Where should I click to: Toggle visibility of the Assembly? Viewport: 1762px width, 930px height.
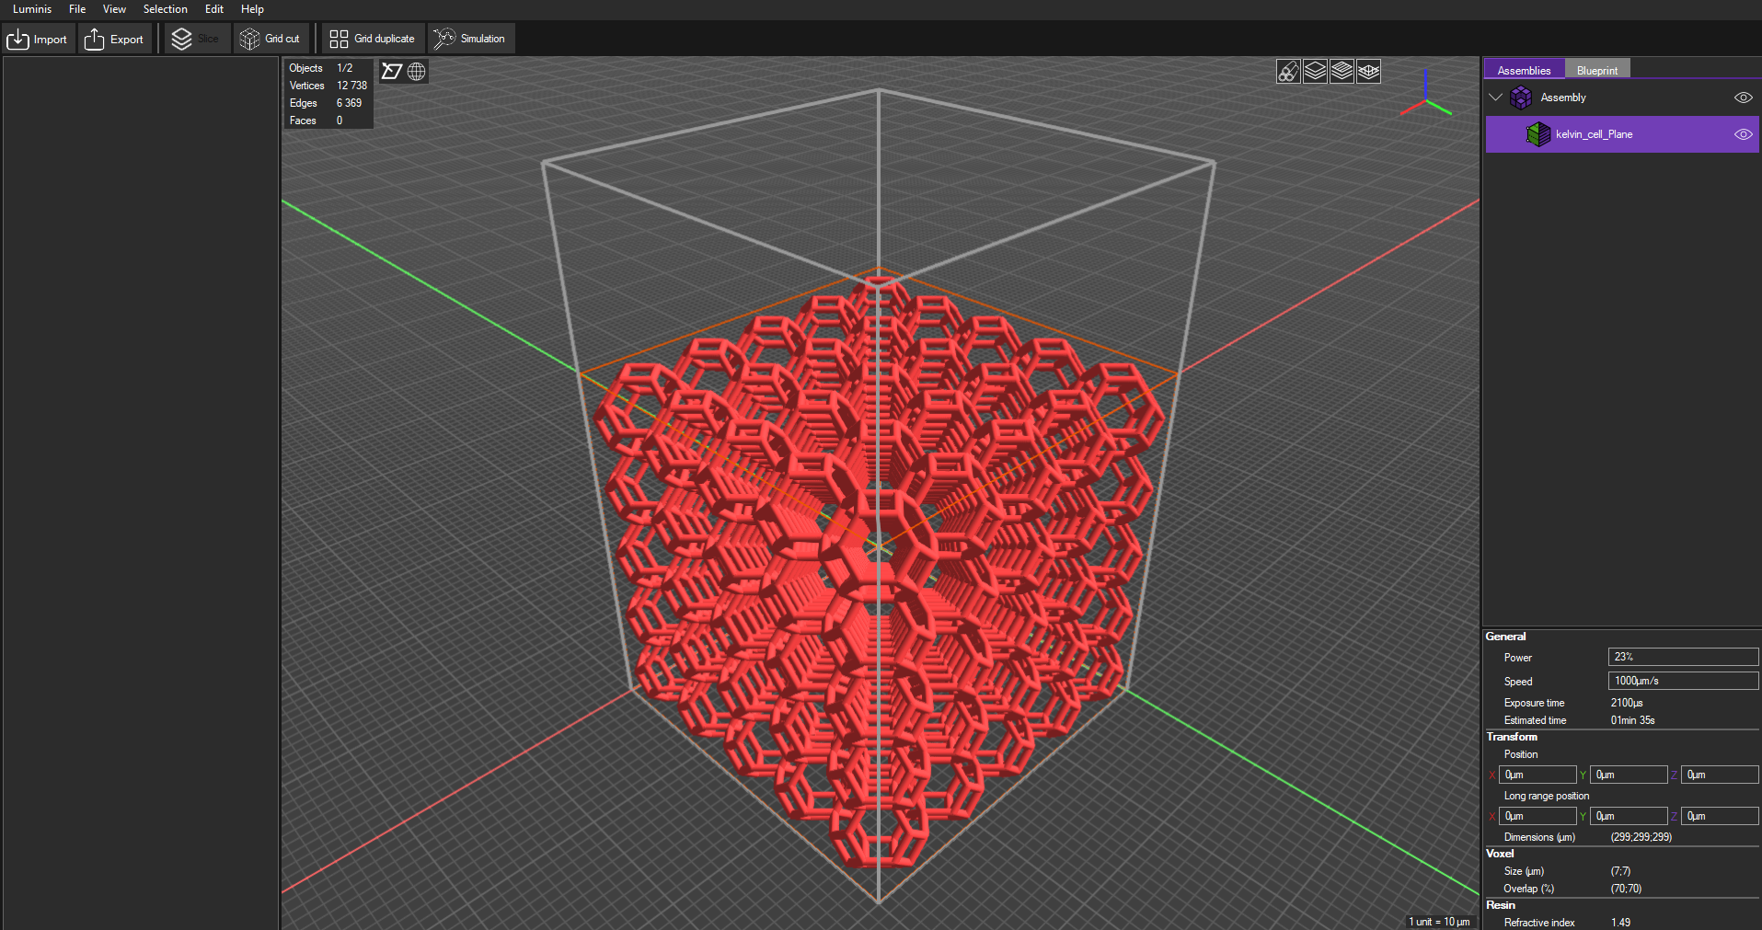(1743, 98)
